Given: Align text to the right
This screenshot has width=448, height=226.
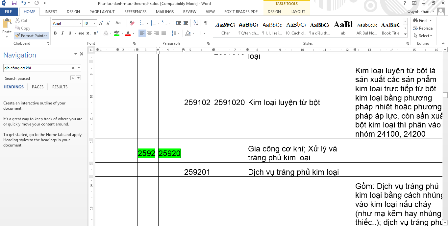Looking at the screenshot, I should pyautogui.click(x=156, y=33).
